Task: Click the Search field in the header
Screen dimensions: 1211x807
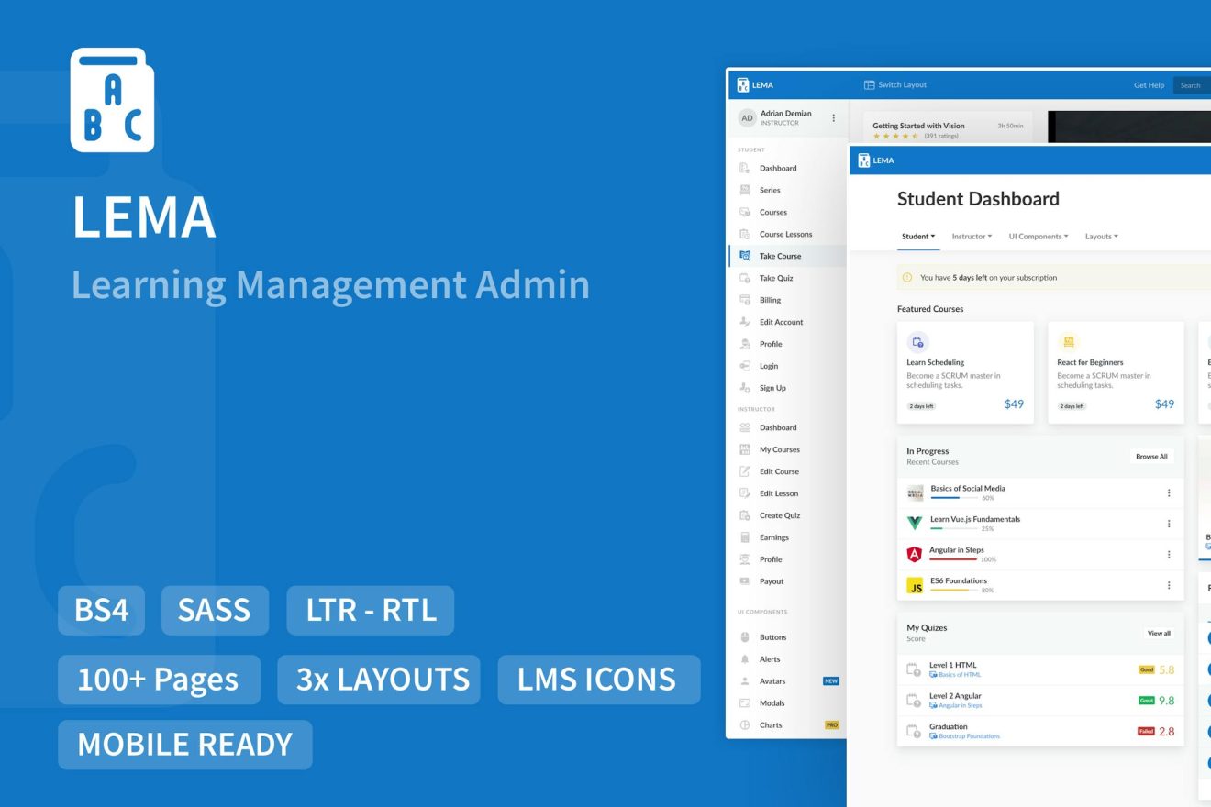Action: pyautogui.click(x=1192, y=84)
